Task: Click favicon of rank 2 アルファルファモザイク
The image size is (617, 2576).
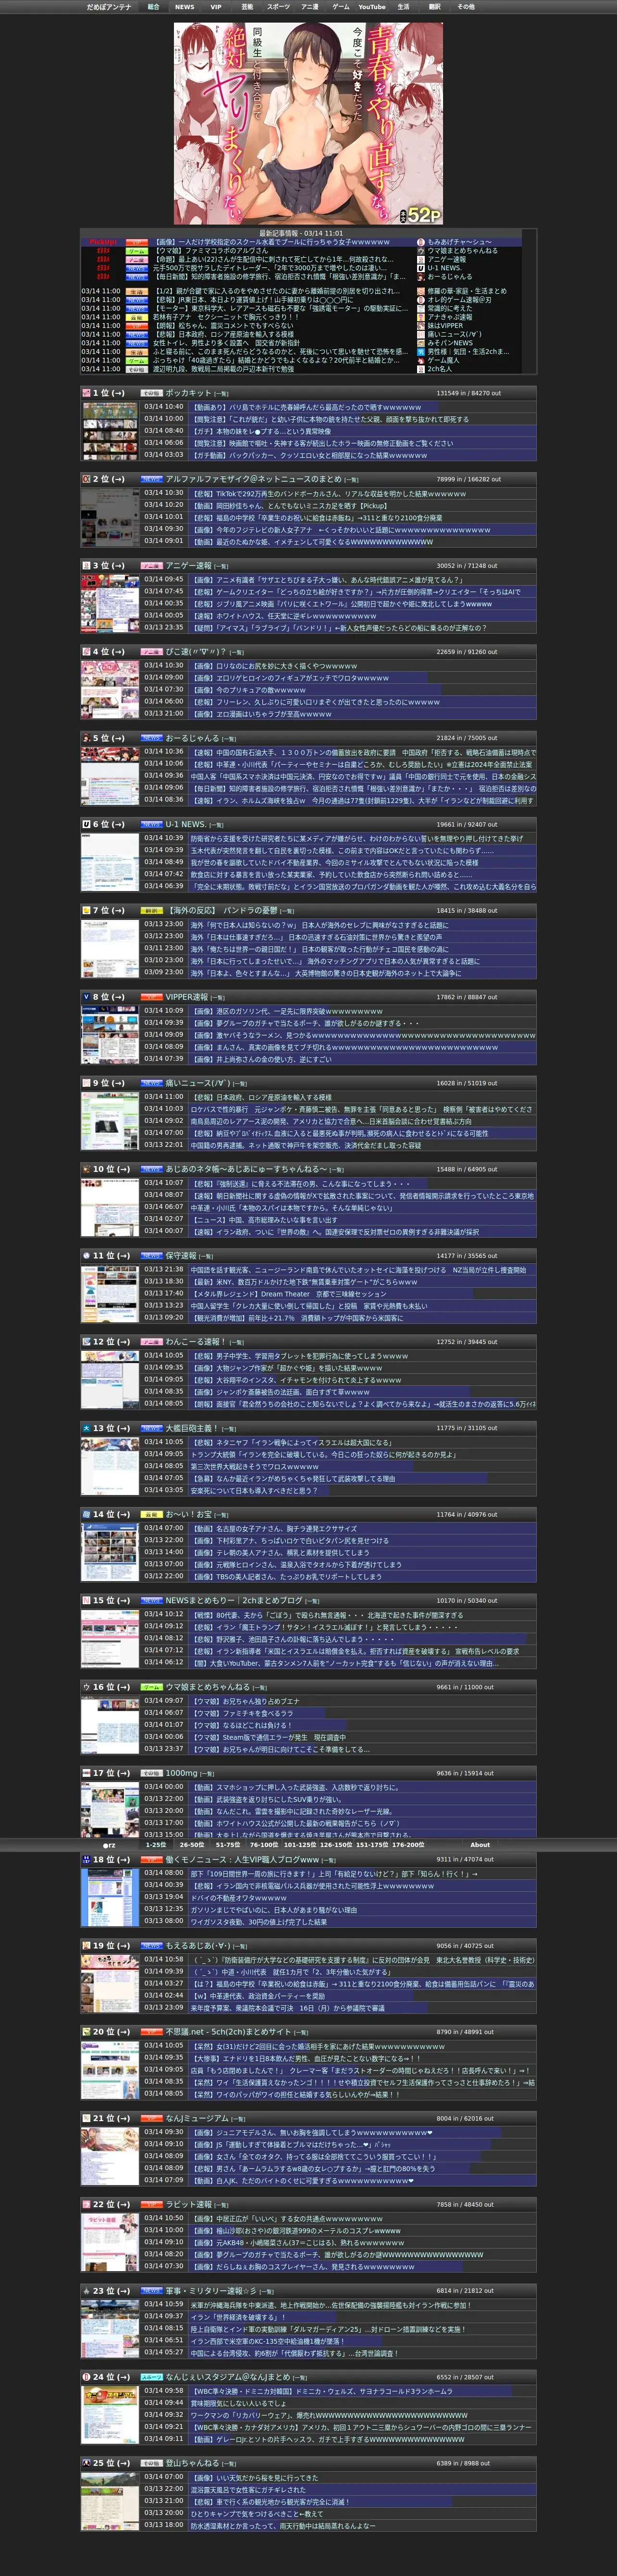Action: pos(86,479)
